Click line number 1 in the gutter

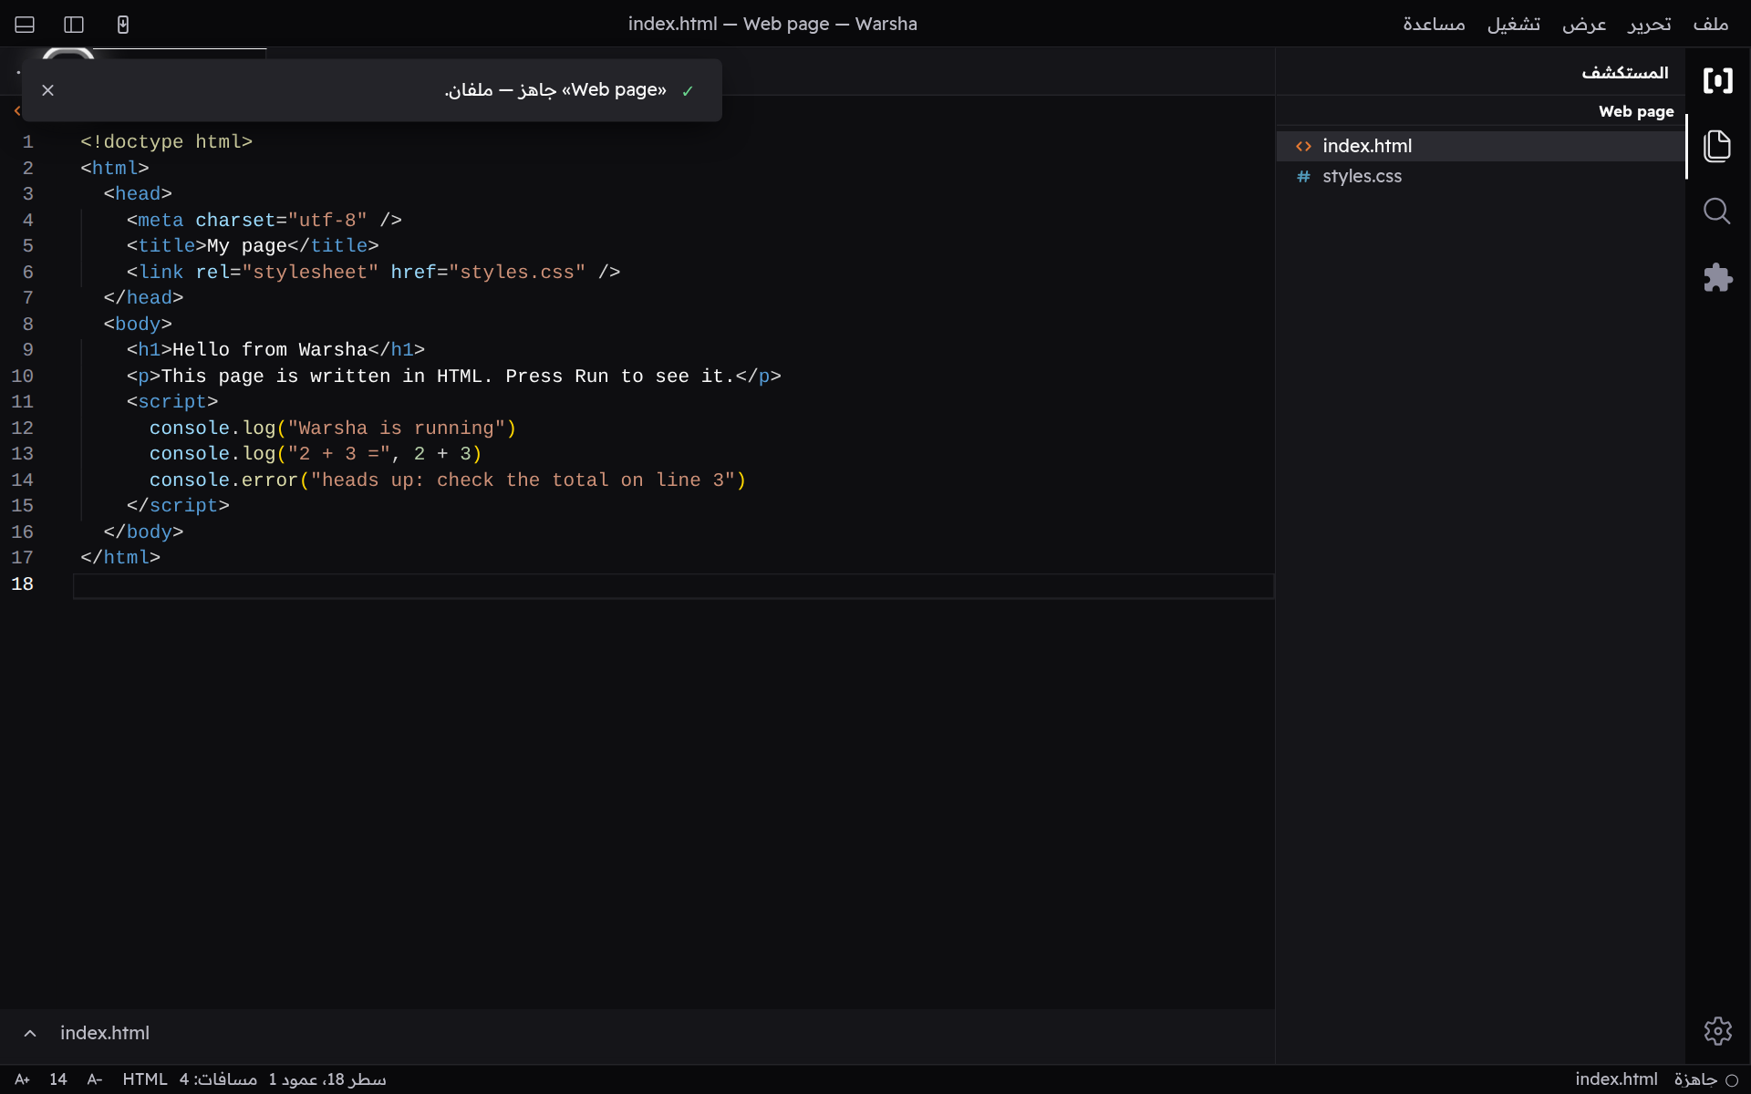coord(28,142)
